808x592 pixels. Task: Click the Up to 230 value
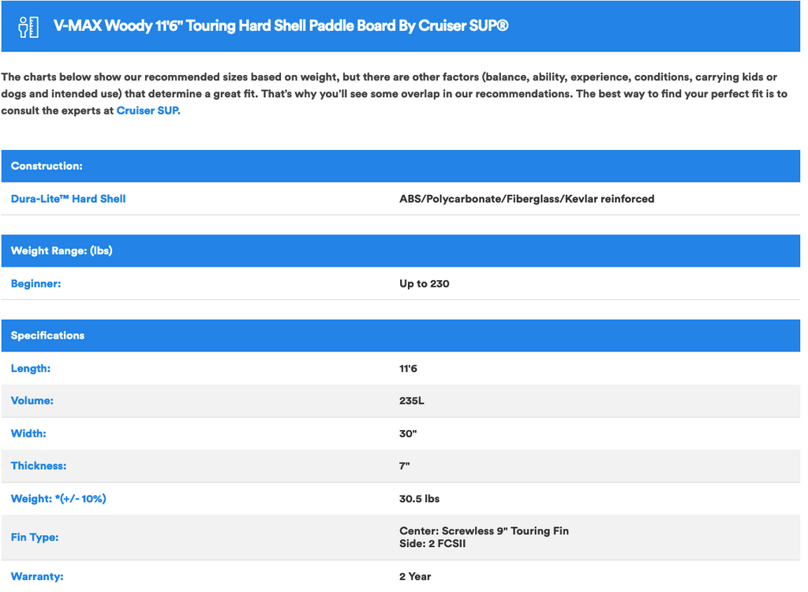(424, 283)
